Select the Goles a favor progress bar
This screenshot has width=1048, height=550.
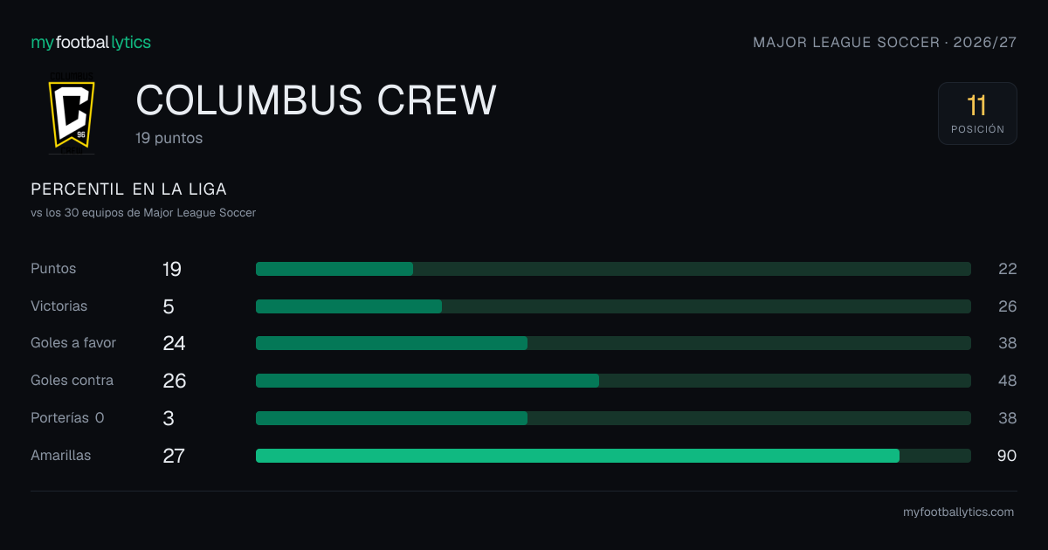[x=613, y=343]
